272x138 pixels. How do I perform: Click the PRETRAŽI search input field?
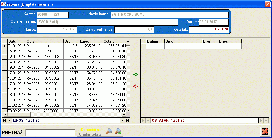pos(50,133)
